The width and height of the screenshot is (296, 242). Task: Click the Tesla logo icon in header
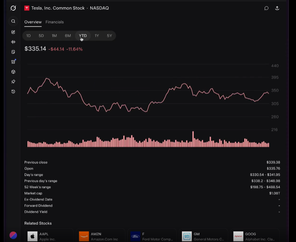pyautogui.click(x=27, y=8)
